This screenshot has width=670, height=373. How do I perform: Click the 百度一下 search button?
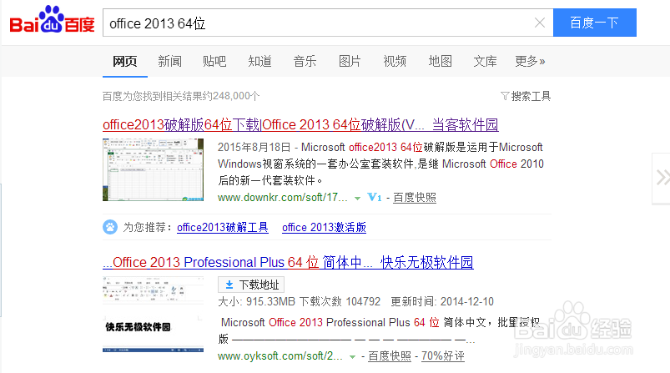pyautogui.click(x=595, y=23)
